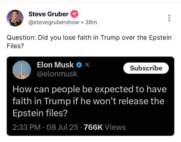Open the three-dot post options menu
181x142 pixels.
click(169, 18)
